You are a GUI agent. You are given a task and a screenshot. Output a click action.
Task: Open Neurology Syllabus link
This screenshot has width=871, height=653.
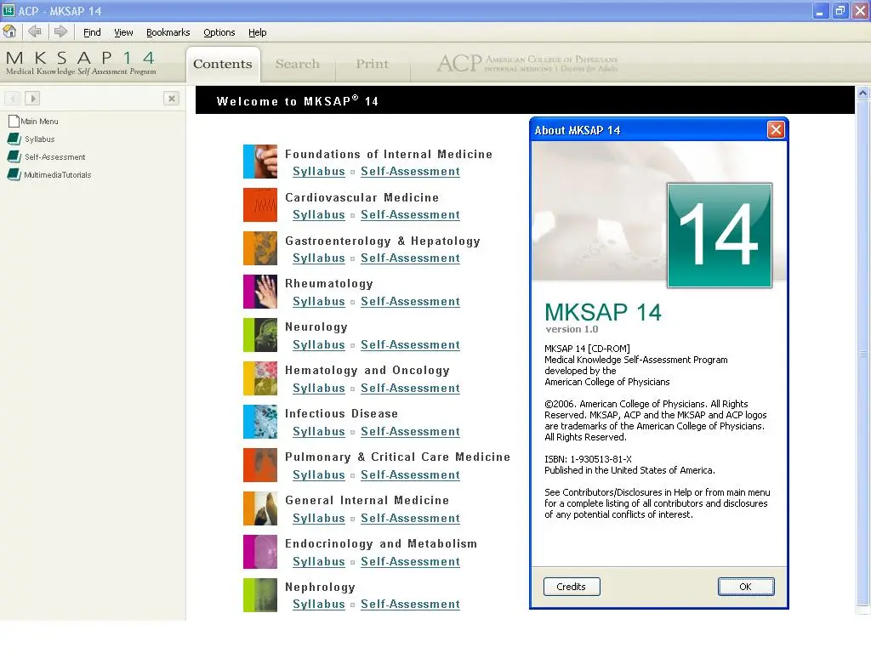tap(319, 345)
